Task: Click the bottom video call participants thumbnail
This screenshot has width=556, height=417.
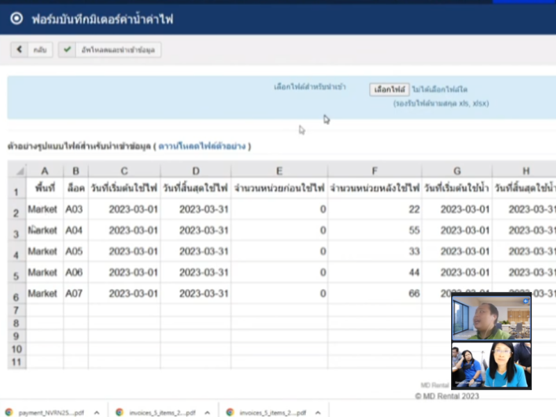Action: point(491,365)
